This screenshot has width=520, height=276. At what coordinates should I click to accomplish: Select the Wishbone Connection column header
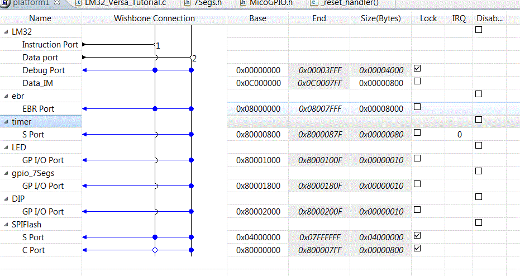155,18
